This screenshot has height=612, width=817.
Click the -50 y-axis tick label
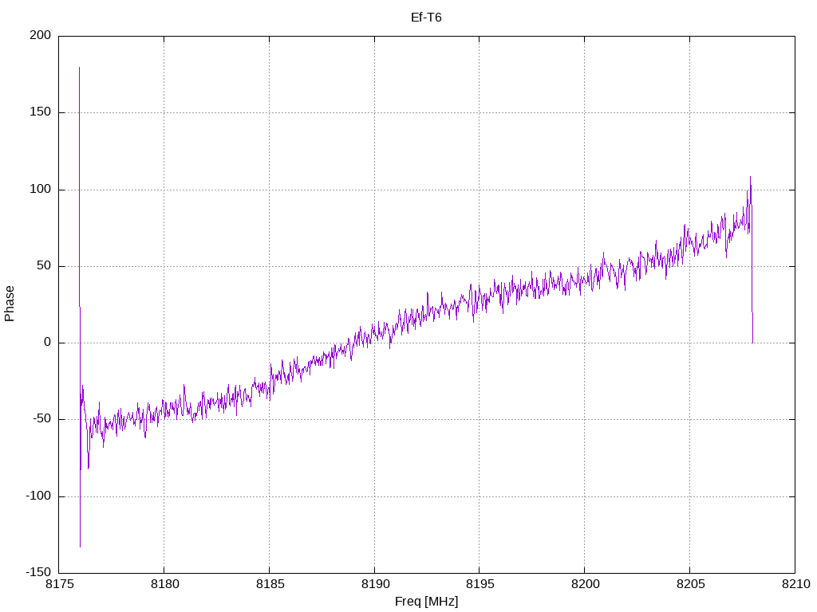(x=39, y=419)
